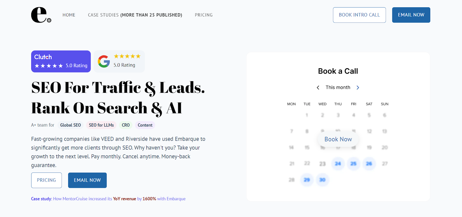Click the Book Now overlay button
The image size is (462, 217).
point(338,139)
